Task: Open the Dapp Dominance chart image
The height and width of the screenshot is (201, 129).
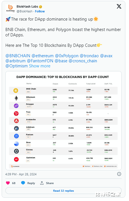Action: (x=64, y=121)
